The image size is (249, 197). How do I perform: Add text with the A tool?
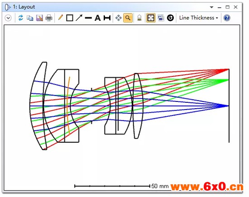(98, 18)
